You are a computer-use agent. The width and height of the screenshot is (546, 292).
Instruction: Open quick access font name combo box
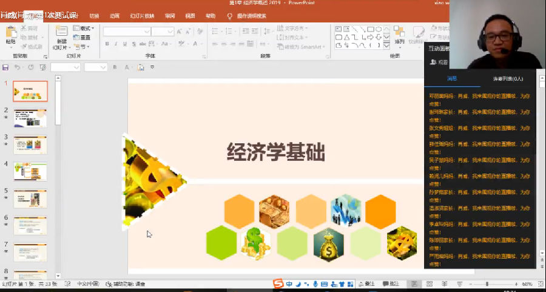(x=66, y=67)
